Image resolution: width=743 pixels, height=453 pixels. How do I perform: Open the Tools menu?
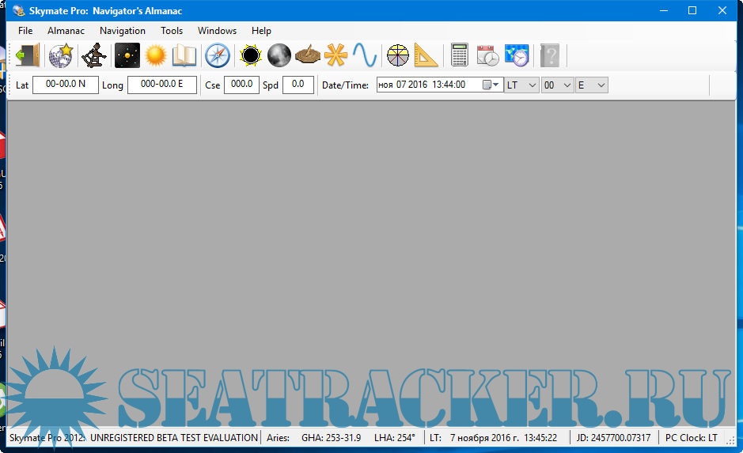[x=172, y=31]
